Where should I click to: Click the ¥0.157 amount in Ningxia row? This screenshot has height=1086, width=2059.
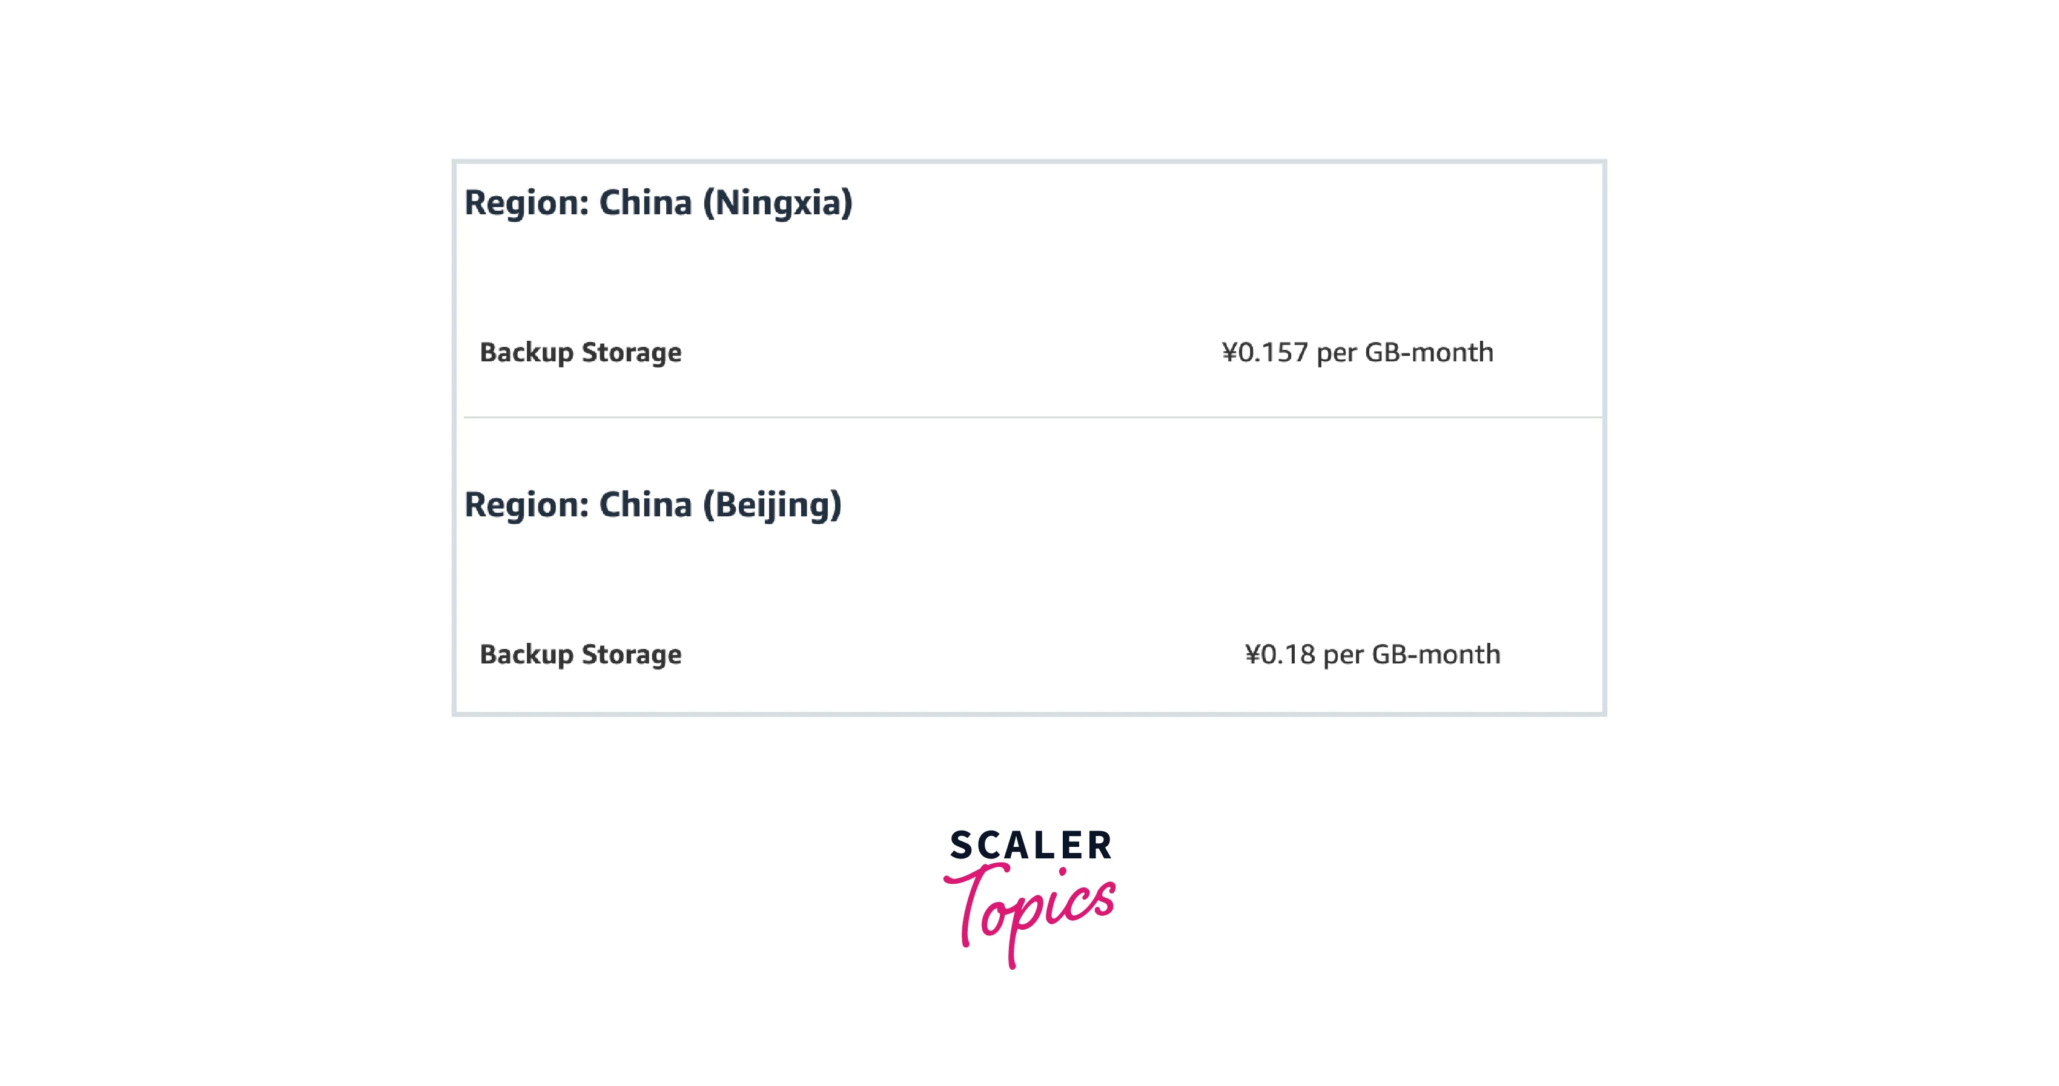(1264, 352)
